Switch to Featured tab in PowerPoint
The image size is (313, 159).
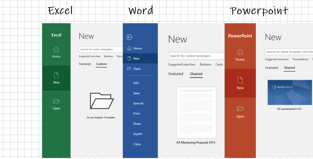(x=271, y=68)
